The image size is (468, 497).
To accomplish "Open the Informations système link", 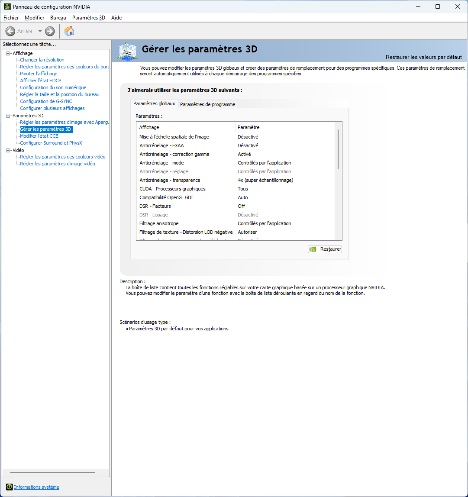I will [36, 487].
